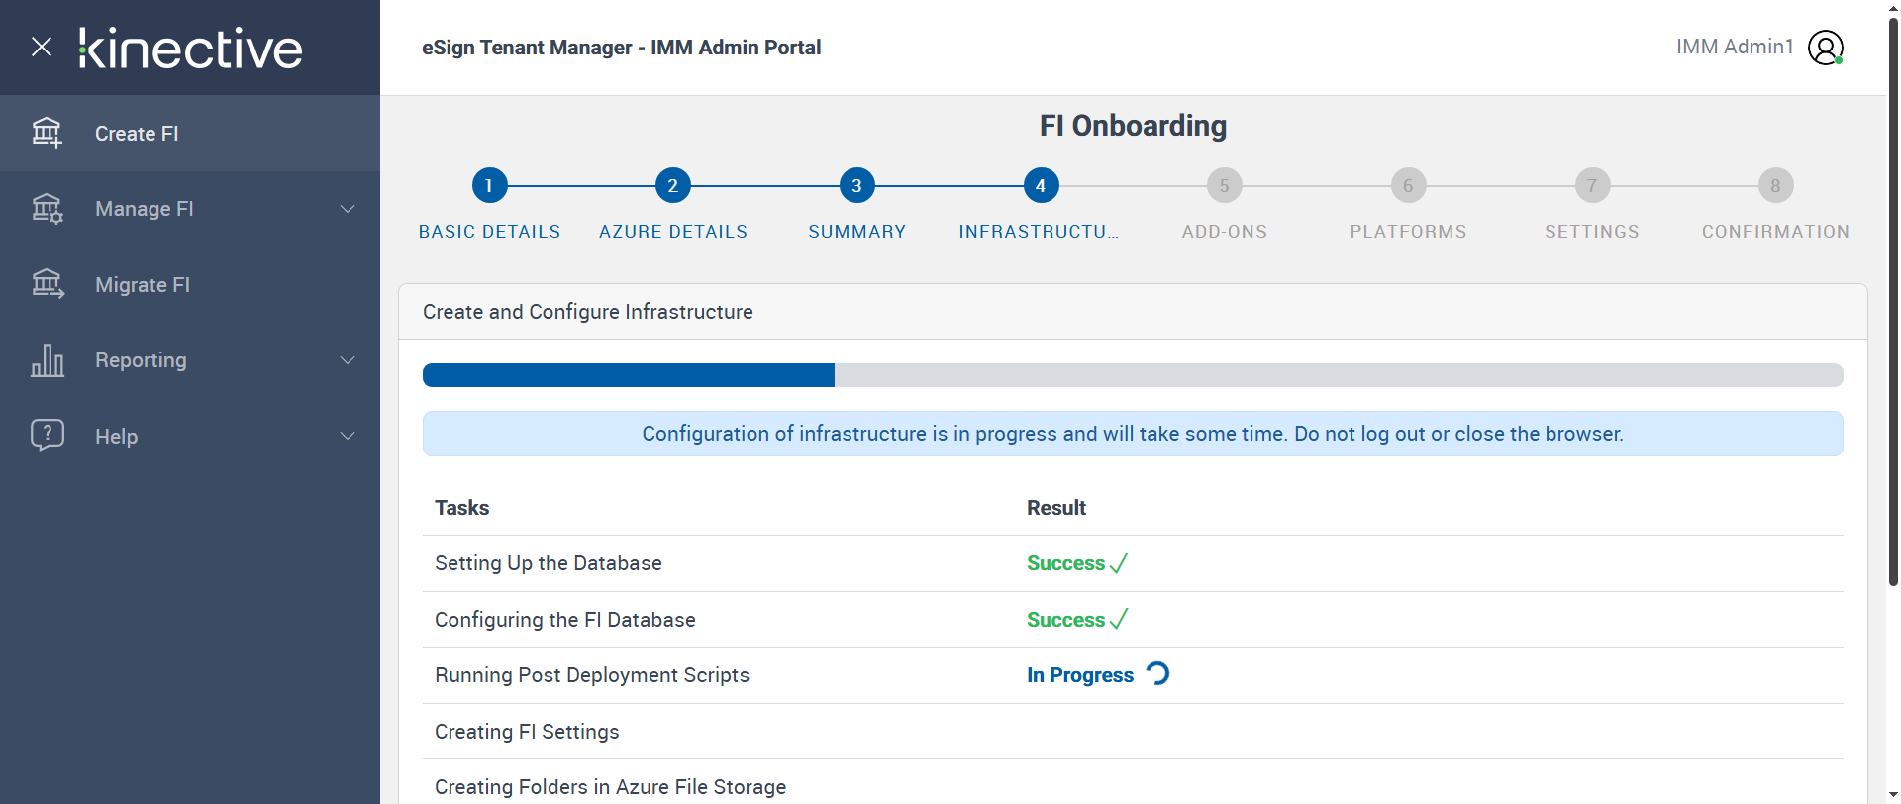Expand the Manage FI submenu chevron
The height and width of the screenshot is (804, 1901).
[x=348, y=209]
